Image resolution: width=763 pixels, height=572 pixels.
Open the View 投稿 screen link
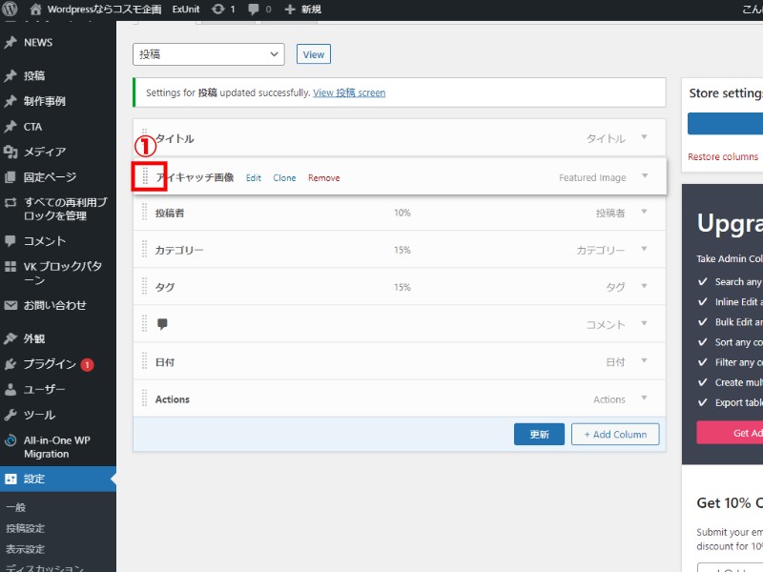coord(349,92)
